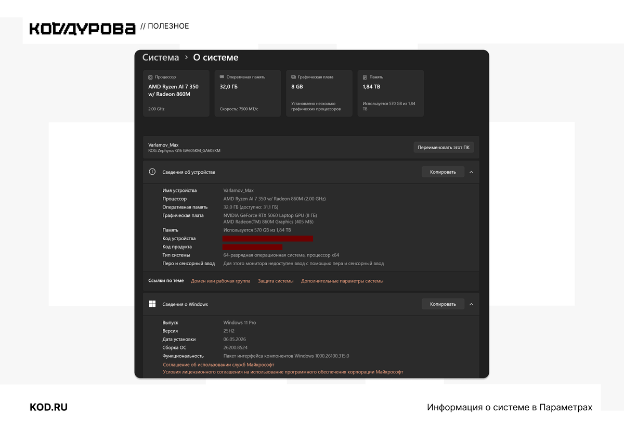Image resolution: width=624 pixels, height=428 pixels.
Task: Open Защита системы link
Action: 276,281
